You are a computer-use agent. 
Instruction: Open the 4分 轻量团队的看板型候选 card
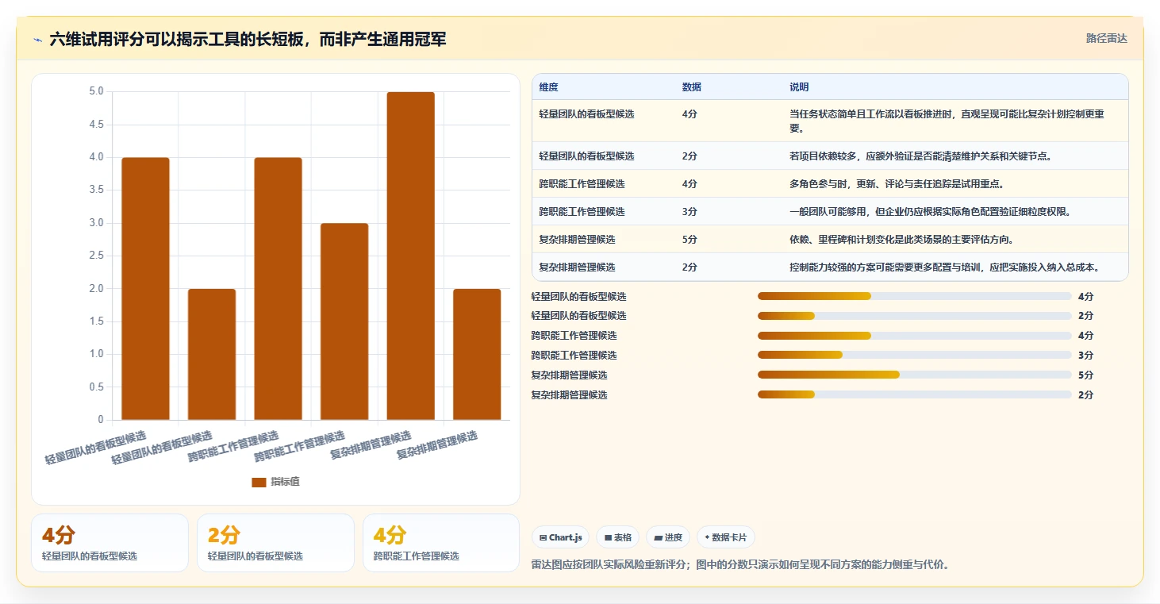point(109,543)
